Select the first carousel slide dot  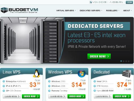coord(121,61)
